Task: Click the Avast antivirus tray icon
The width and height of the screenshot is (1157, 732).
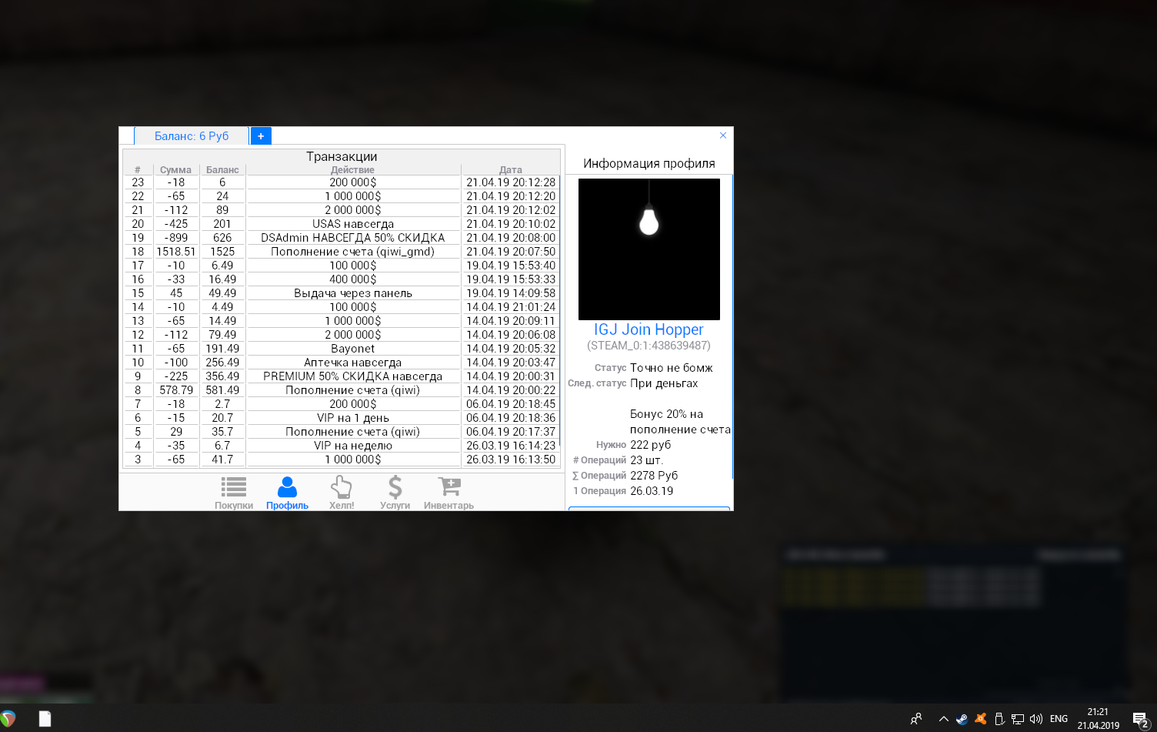Action: tap(980, 719)
